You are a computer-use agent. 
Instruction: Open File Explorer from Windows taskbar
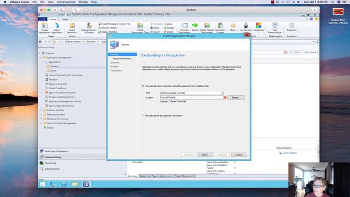(x=75, y=184)
